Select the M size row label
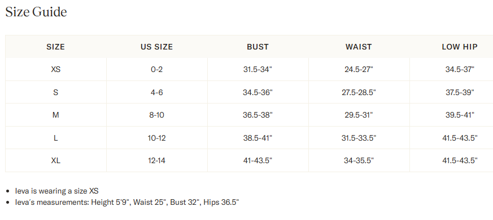Viewport: 493px width, 220px height. [56, 115]
